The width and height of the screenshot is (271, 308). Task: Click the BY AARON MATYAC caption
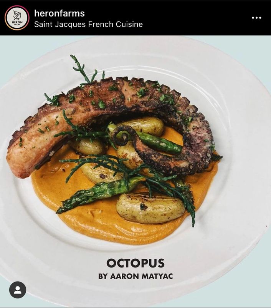135,276
